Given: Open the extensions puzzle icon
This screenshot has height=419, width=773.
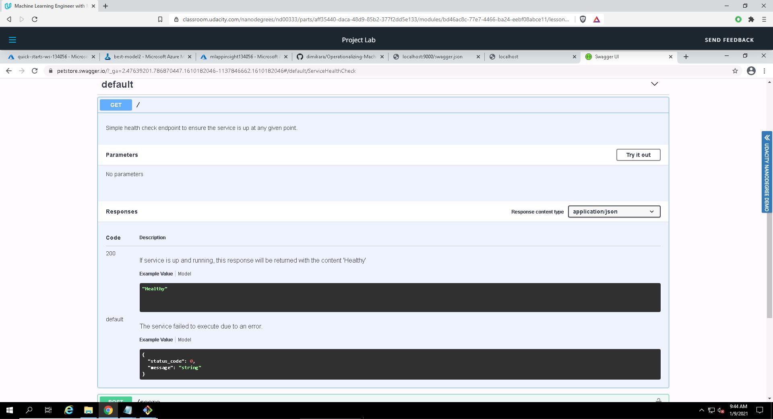Looking at the screenshot, I should 751,19.
